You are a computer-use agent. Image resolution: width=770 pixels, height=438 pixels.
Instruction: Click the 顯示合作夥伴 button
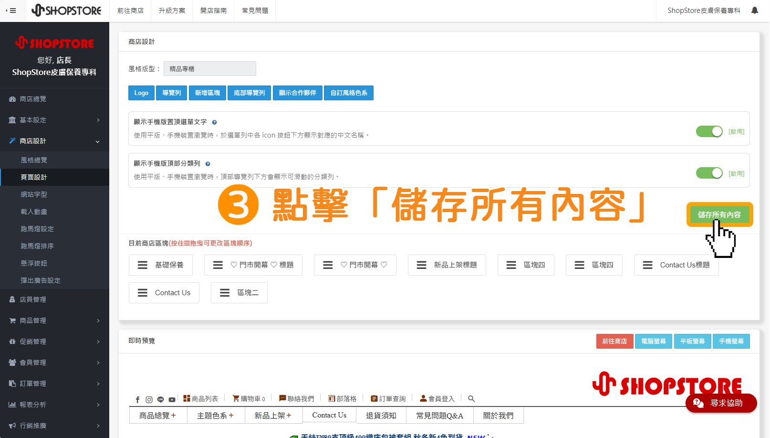(298, 93)
